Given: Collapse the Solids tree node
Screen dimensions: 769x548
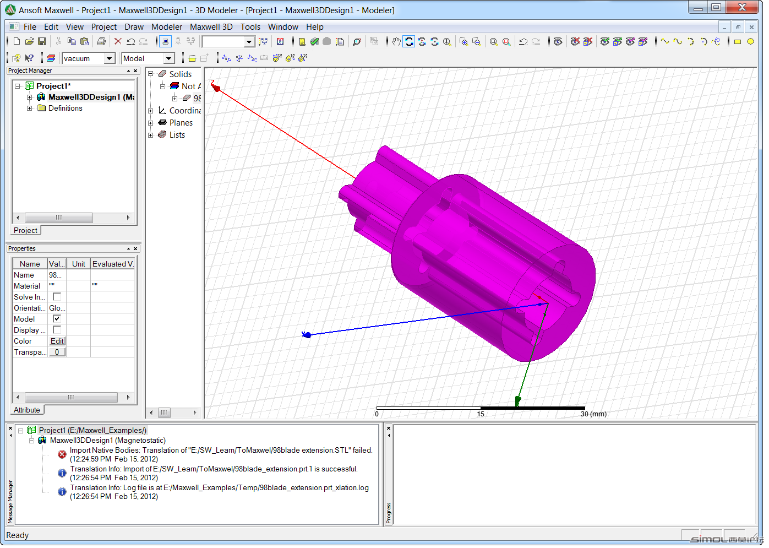Looking at the screenshot, I should 151,74.
